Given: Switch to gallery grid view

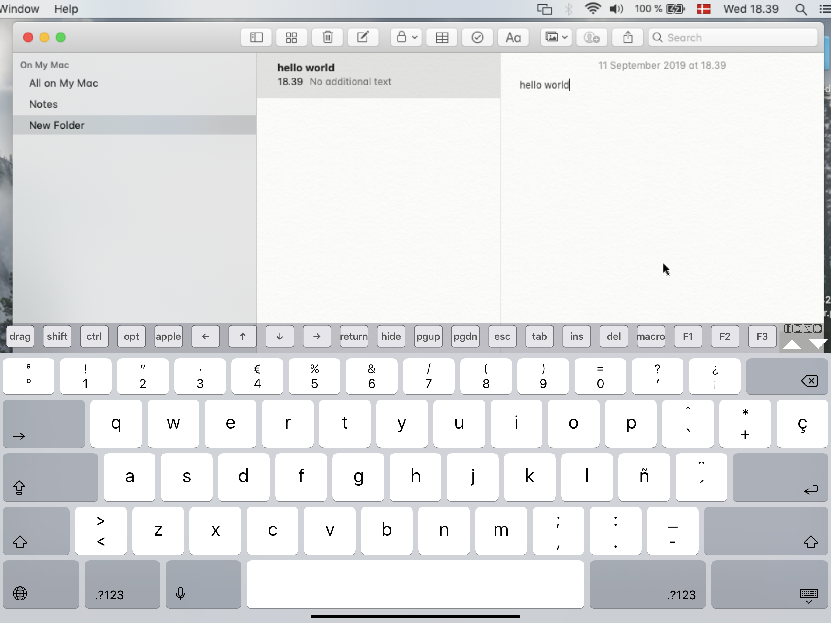Looking at the screenshot, I should pyautogui.click(x=291, y=38).
